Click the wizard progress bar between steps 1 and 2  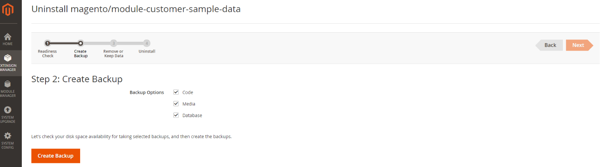[64, 43]
